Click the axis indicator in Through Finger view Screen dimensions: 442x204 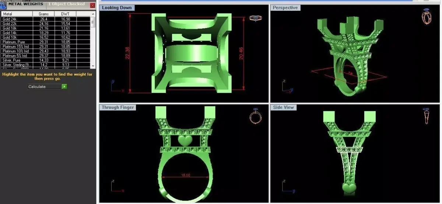point(117,186)
